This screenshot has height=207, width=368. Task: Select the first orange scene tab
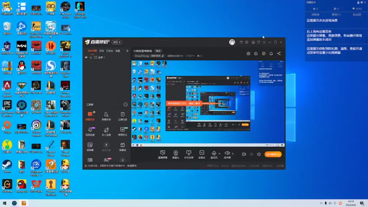coord(92,51)
